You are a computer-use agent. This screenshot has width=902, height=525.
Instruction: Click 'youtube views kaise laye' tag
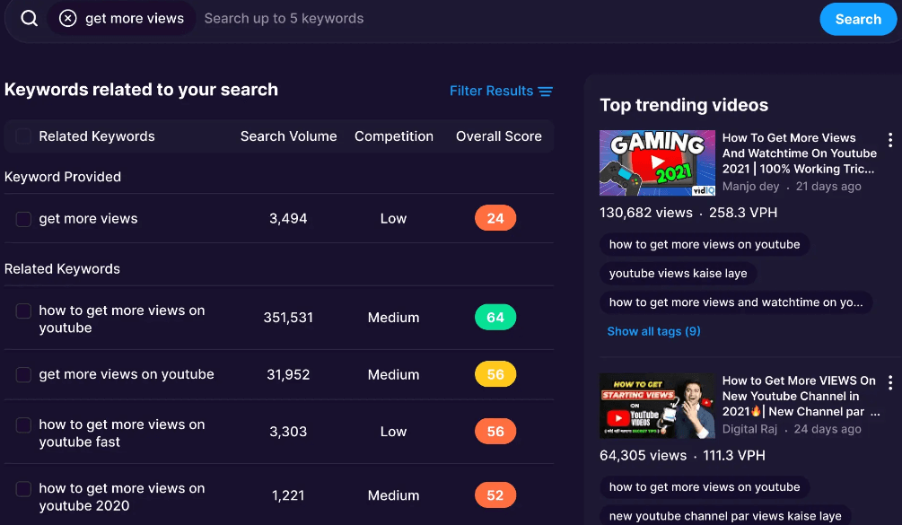(x=678, y=274)
